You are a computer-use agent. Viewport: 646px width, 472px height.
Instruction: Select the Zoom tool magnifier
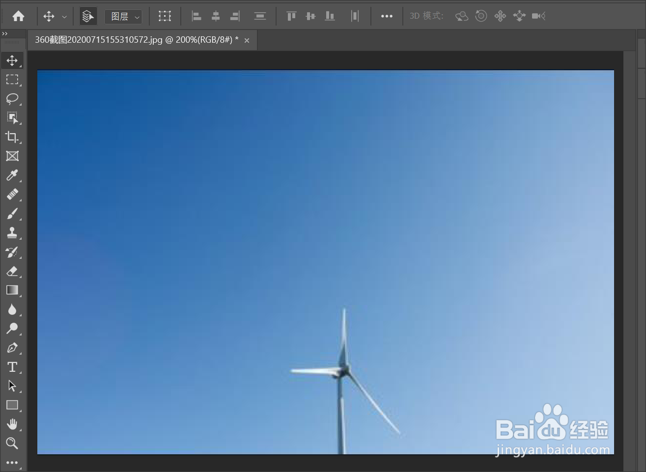tap(12, 444)
